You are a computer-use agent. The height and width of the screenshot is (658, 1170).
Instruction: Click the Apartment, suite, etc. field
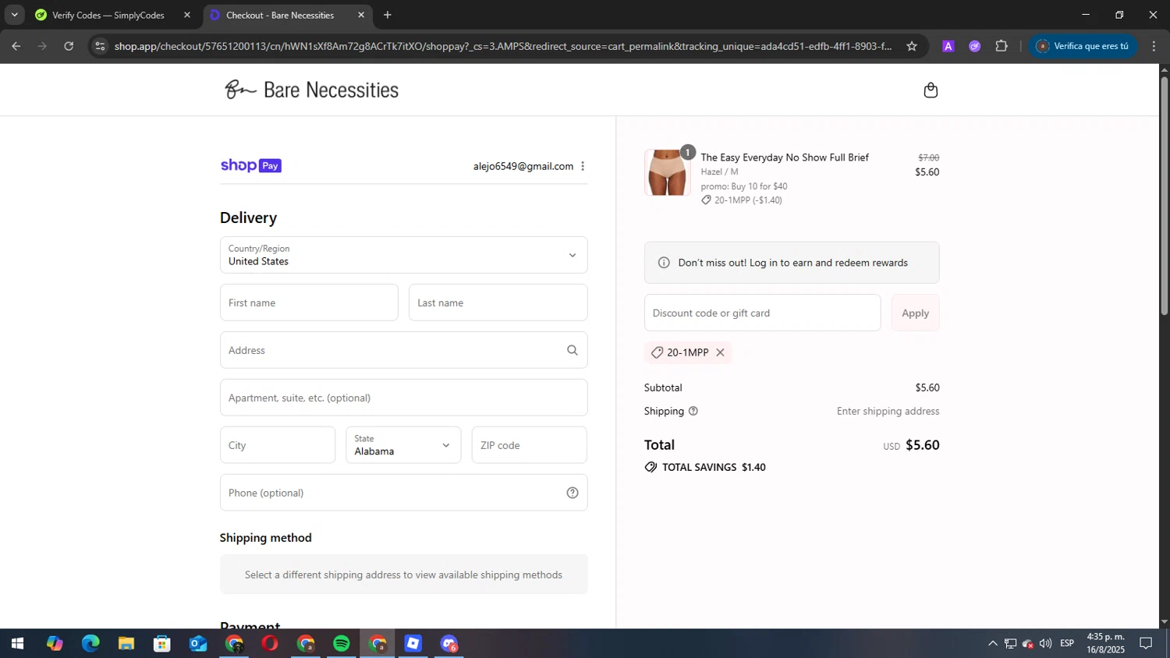(x=404, y=398)
